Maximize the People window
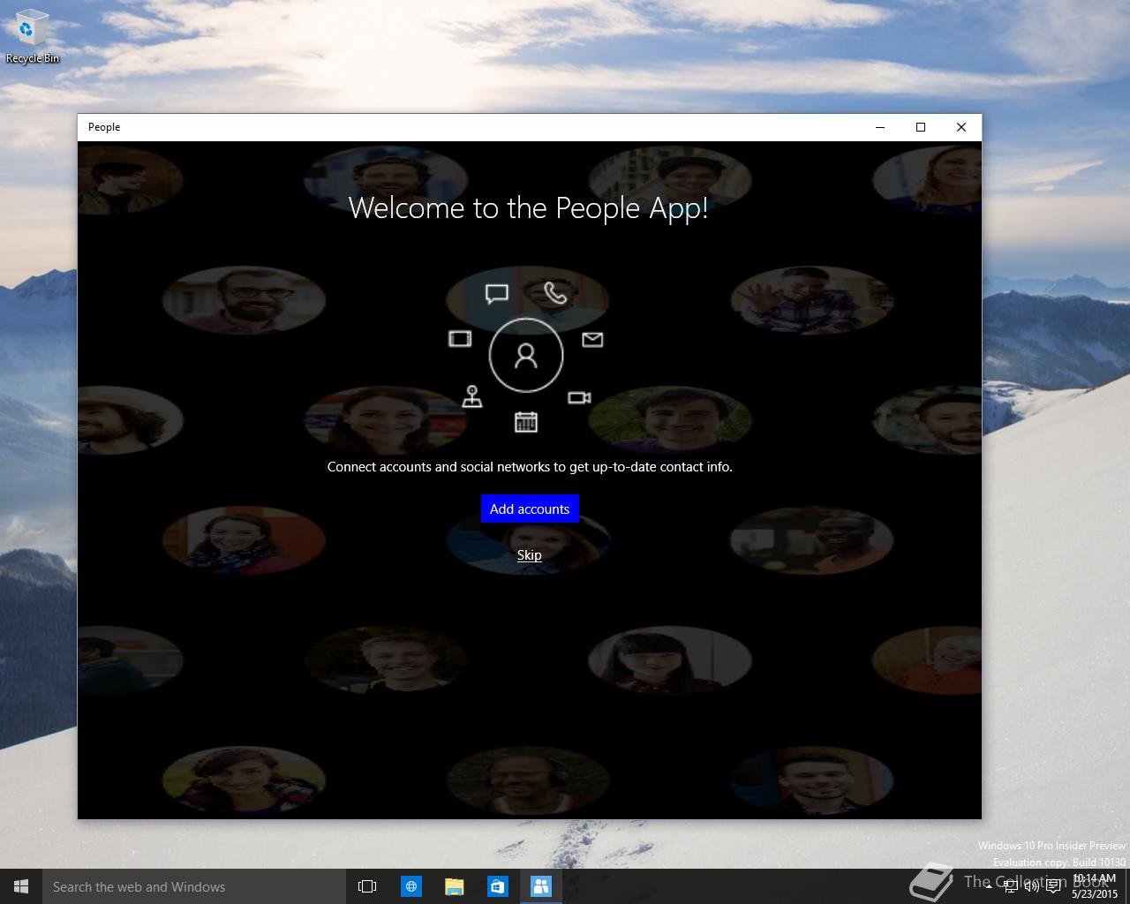 tap(921, 127)
